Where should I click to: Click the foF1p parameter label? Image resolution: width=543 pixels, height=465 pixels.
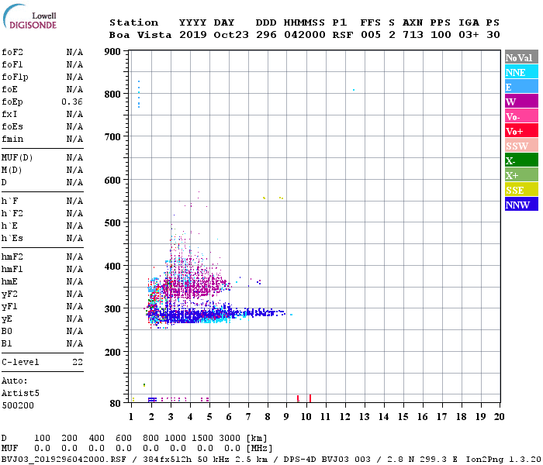15,77
